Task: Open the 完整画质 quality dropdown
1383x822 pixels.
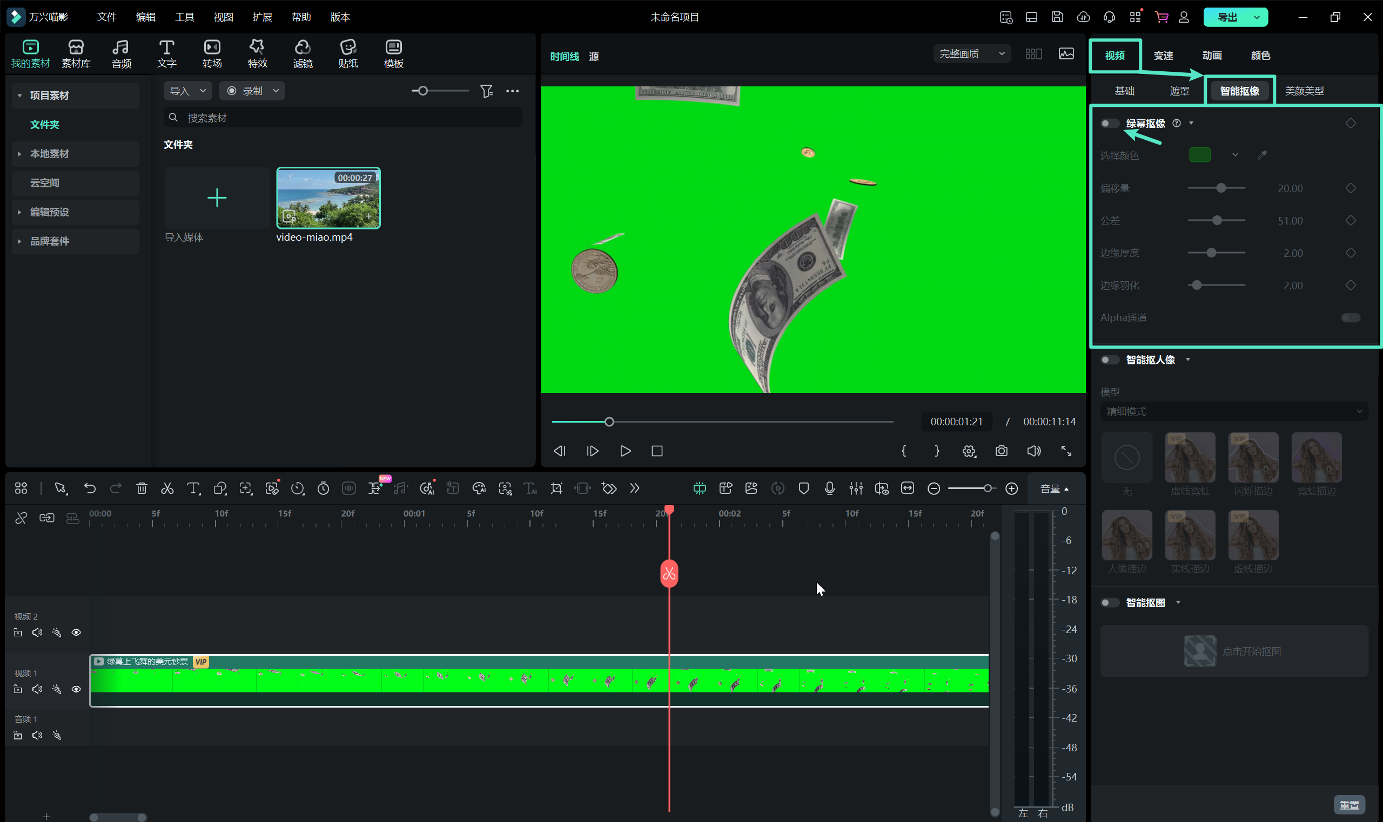Action: coord(971,54)
